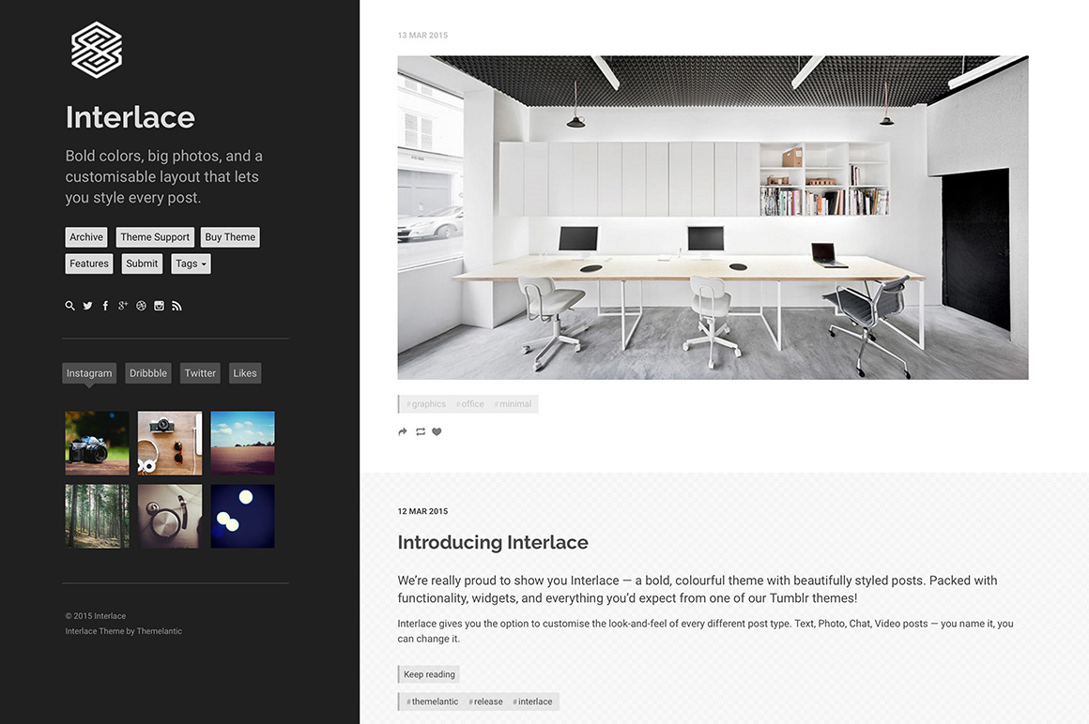Viewport: 1089px width, 724px height.
Task: Expand the Tags dropdown
Action: 191,264
